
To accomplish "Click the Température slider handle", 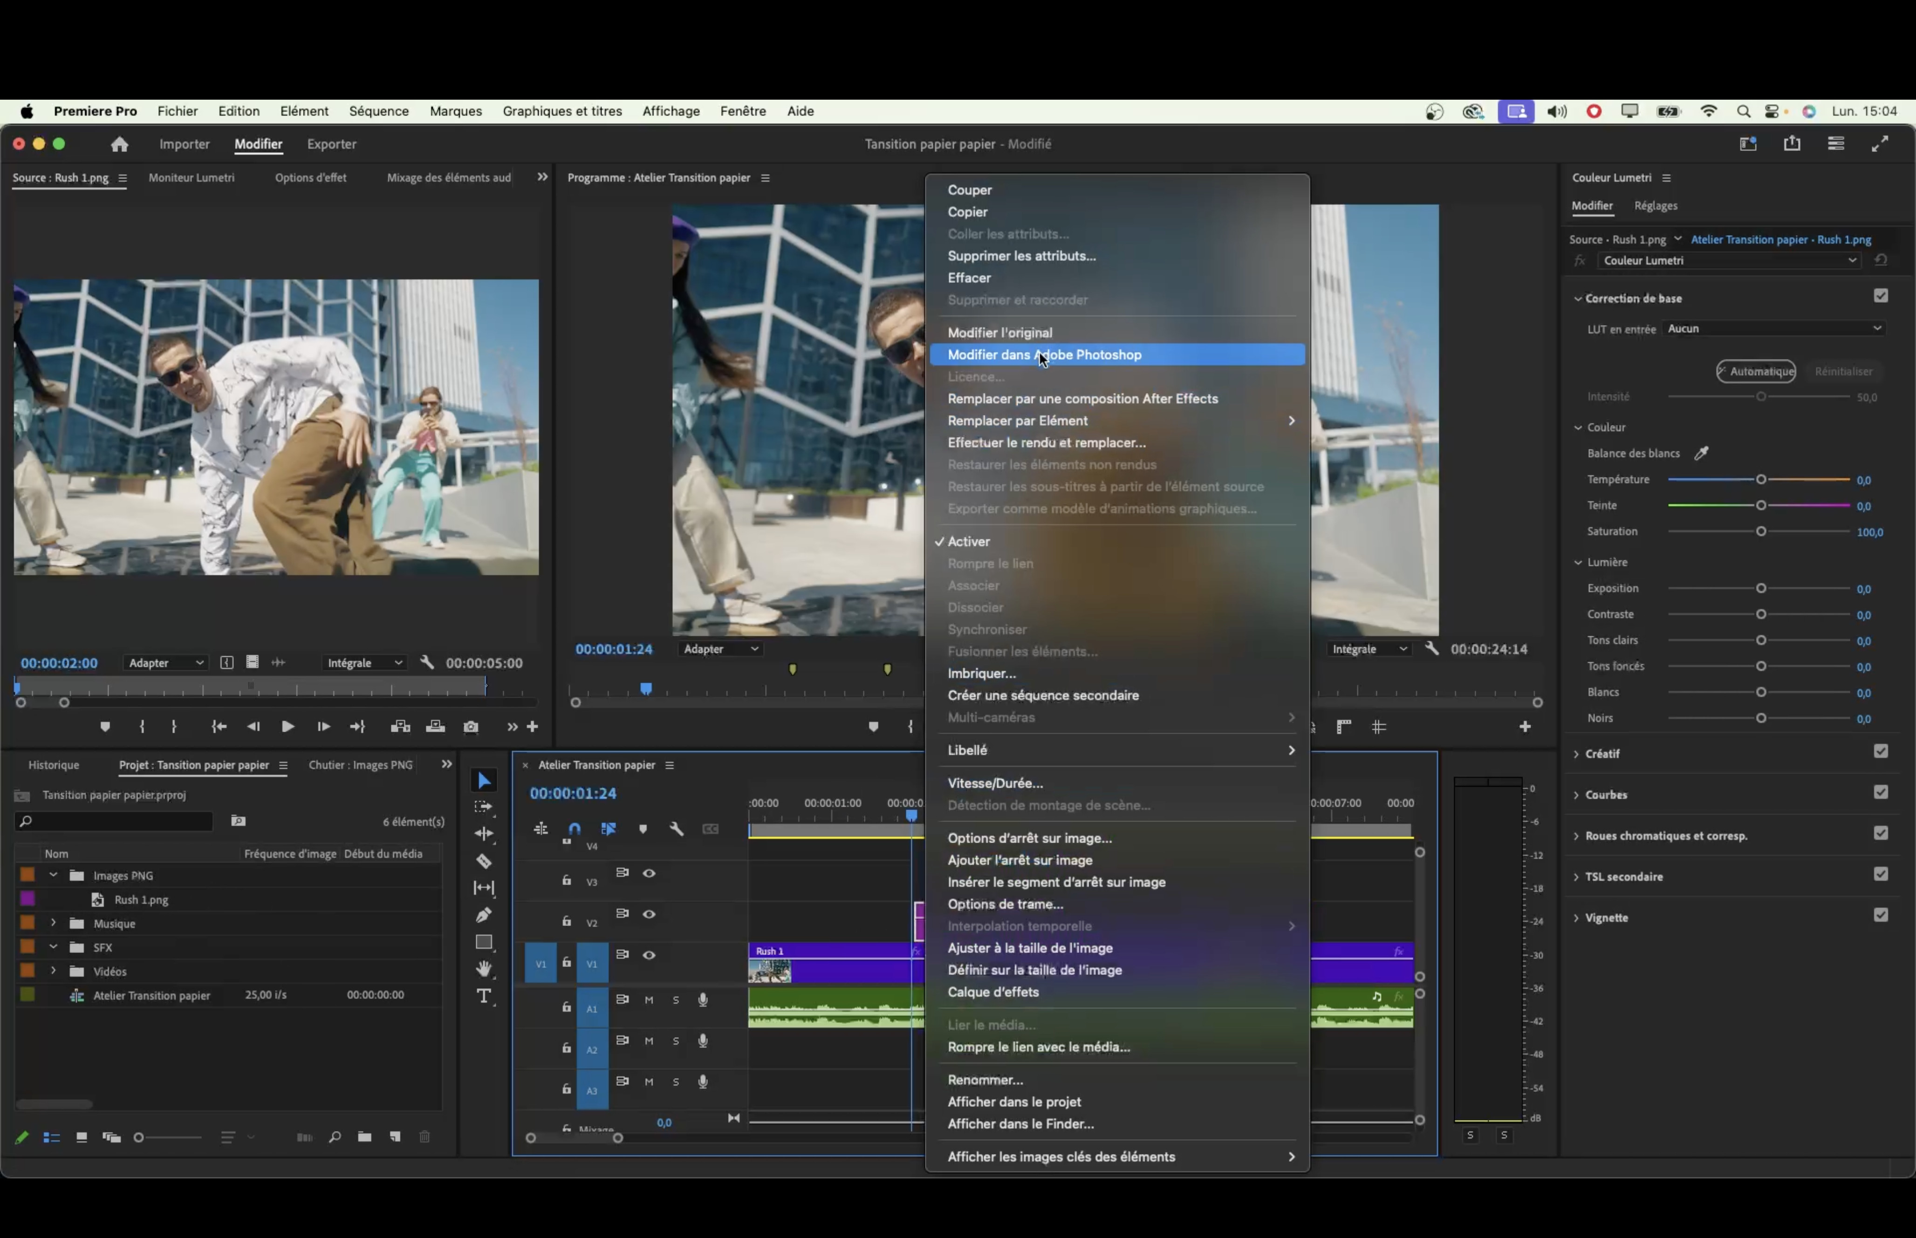I will coord(1761,480).
